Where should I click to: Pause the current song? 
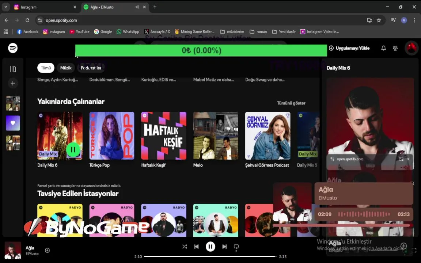(x=210, y=246)
